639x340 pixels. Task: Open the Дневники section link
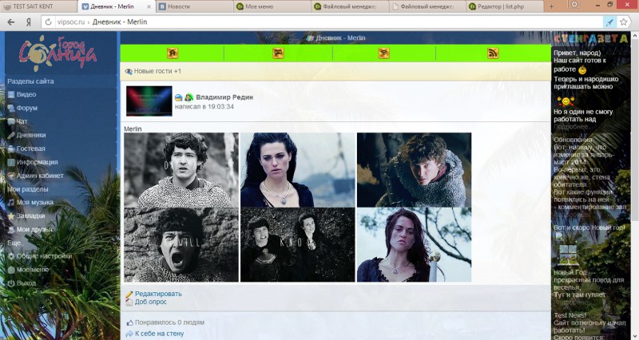point(31,135)
